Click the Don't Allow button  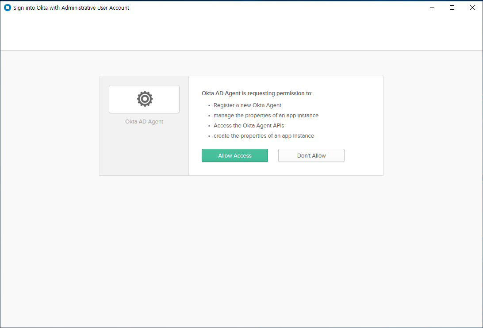tap(311, 155)
